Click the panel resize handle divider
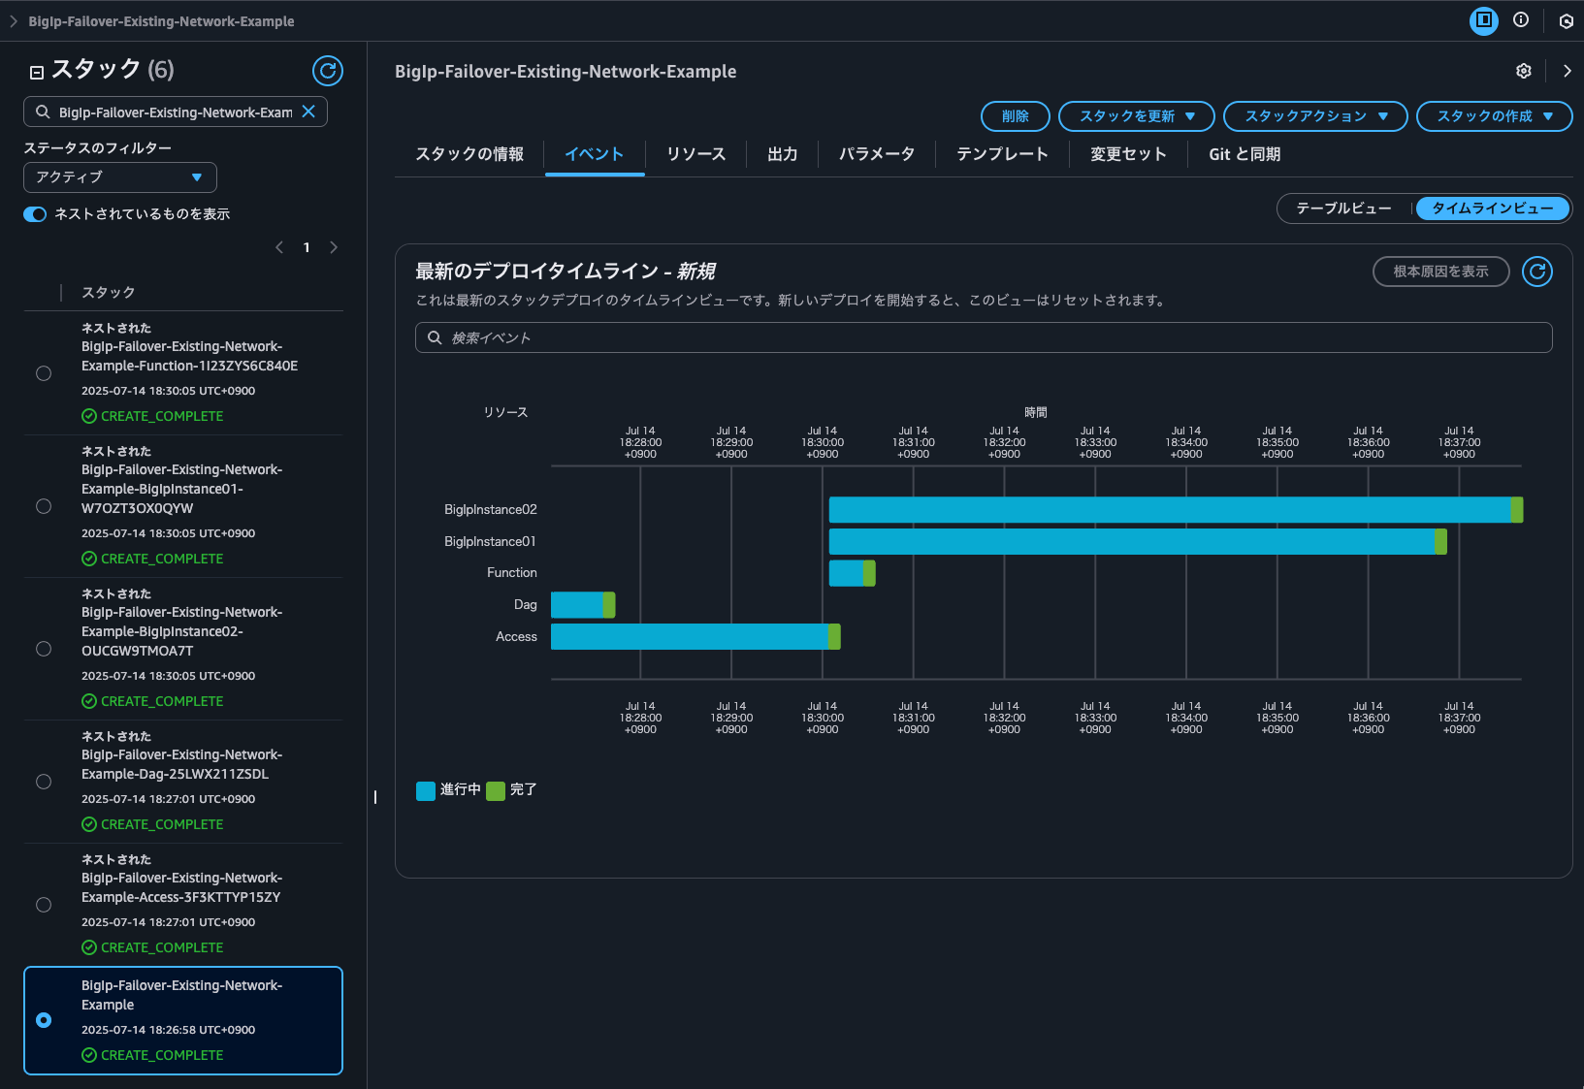 click(375, 797)
